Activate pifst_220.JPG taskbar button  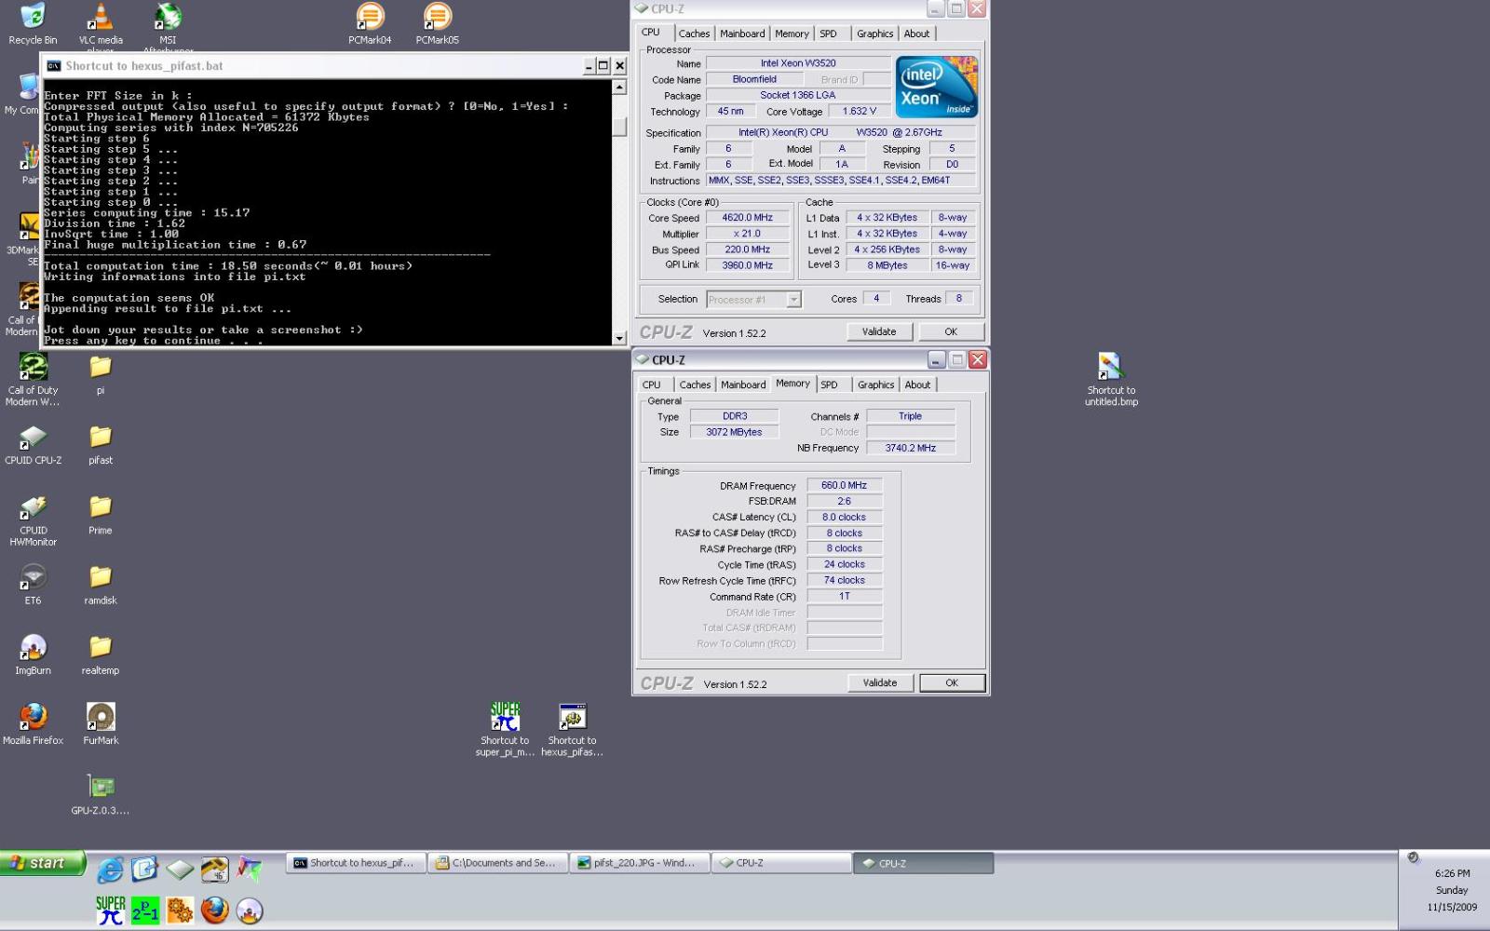(640, 863)
